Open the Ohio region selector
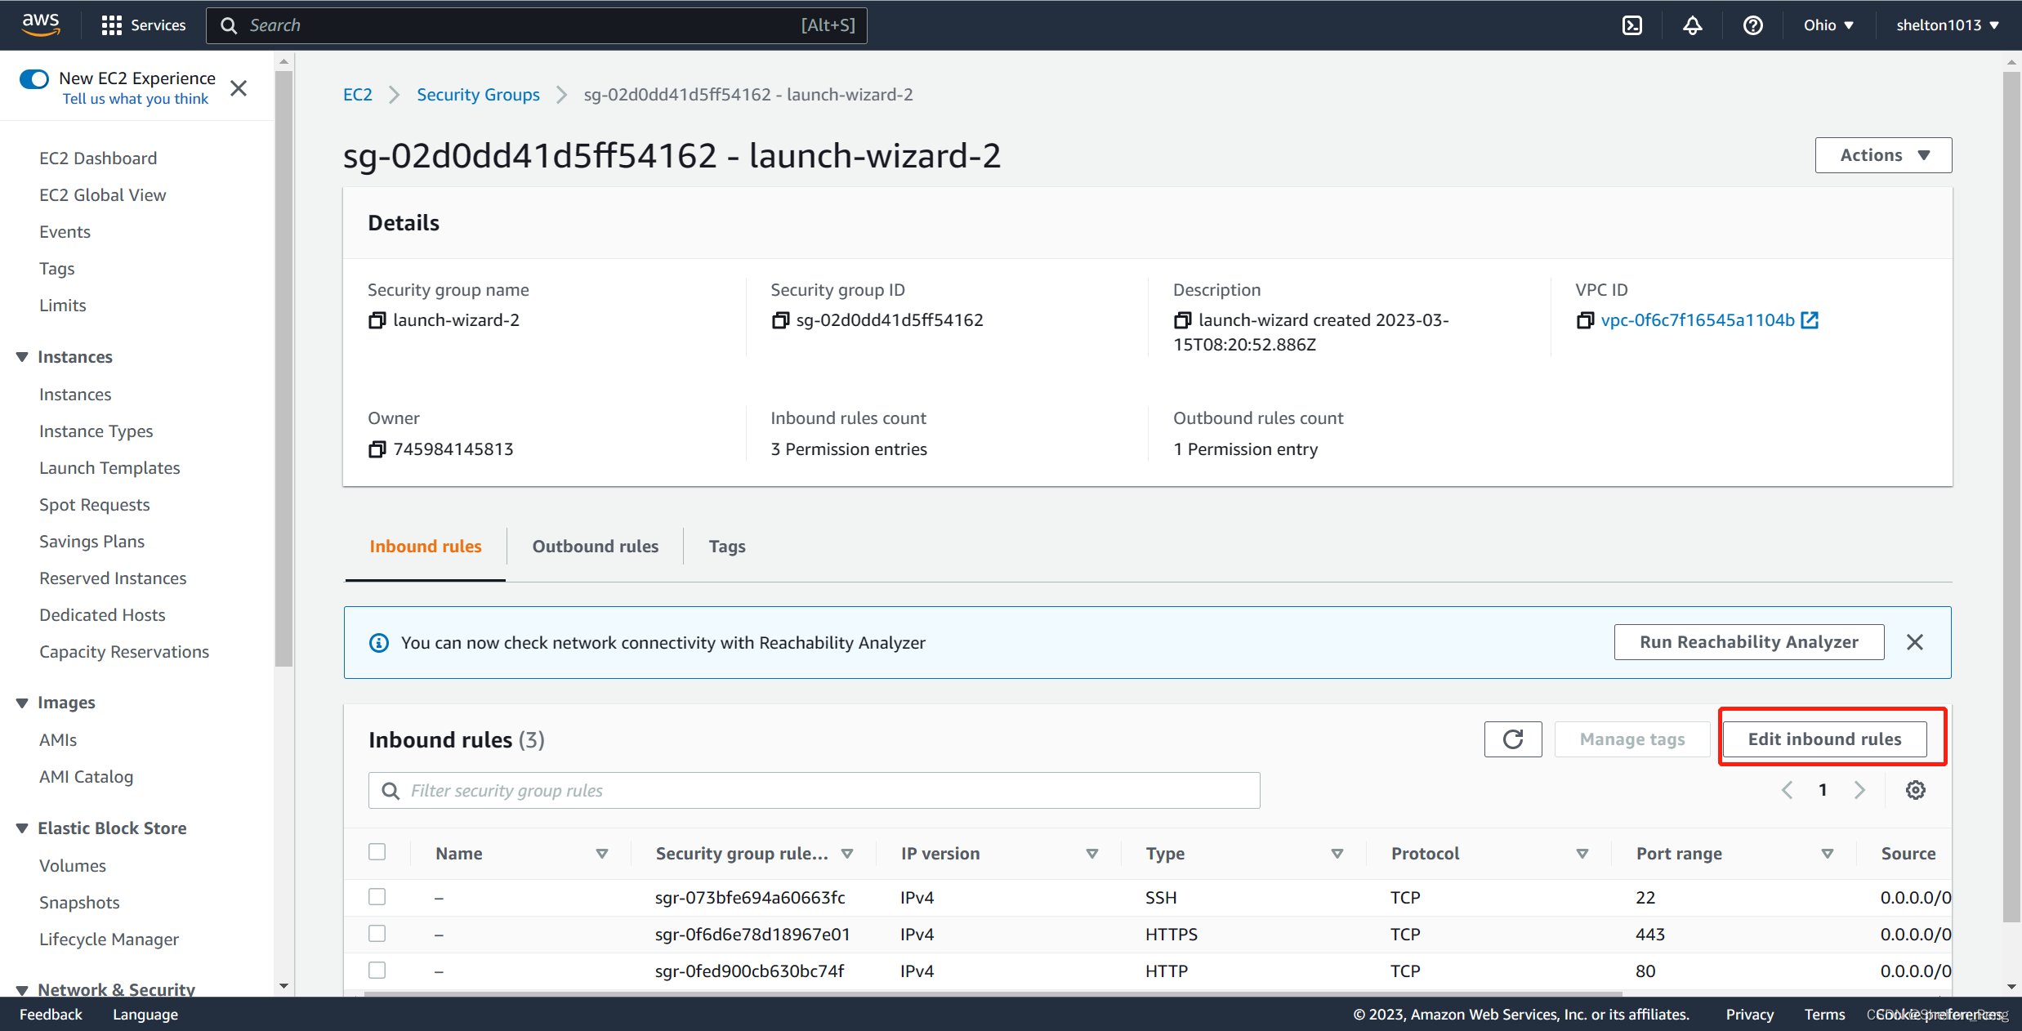Screen dimensions: 2022x1031 pyautogui.click(x=1828, y=25)
